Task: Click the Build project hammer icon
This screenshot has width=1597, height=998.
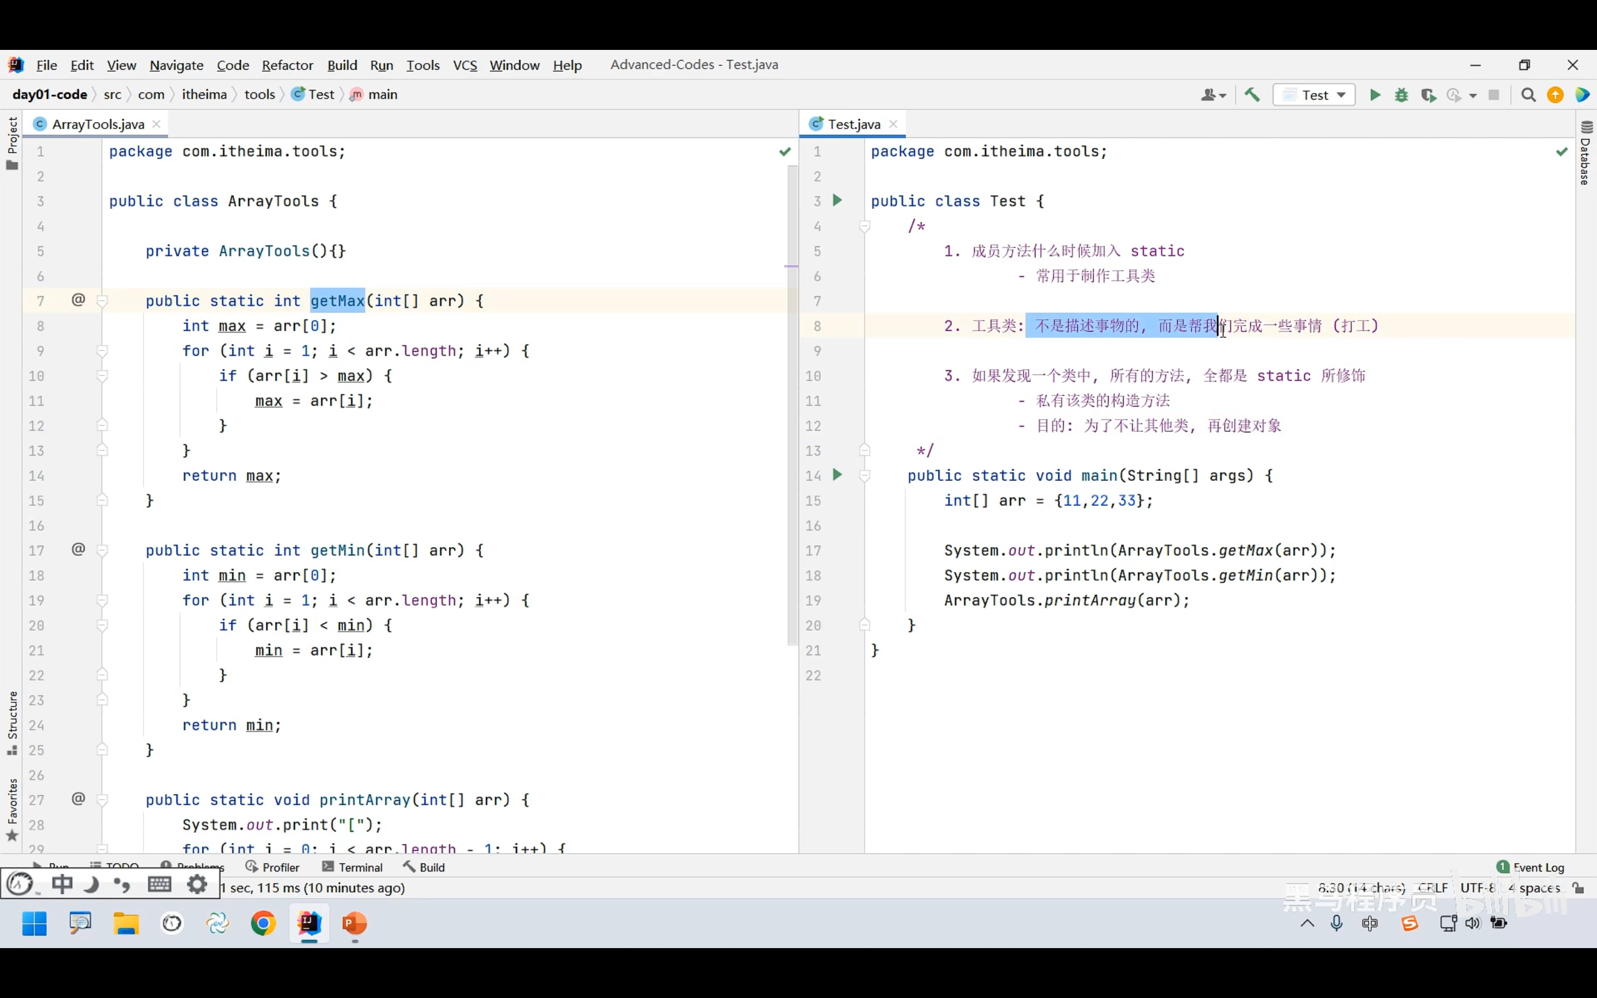Action: 1252,94
